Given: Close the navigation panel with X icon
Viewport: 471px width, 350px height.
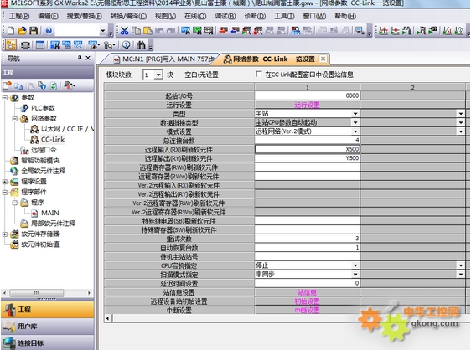Looking at the screenshot, I should point(88,58).
